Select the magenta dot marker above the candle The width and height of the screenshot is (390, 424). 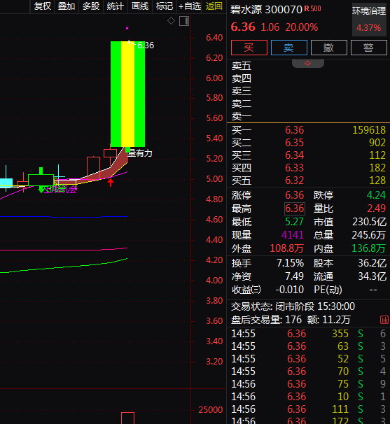pos(127,28)
